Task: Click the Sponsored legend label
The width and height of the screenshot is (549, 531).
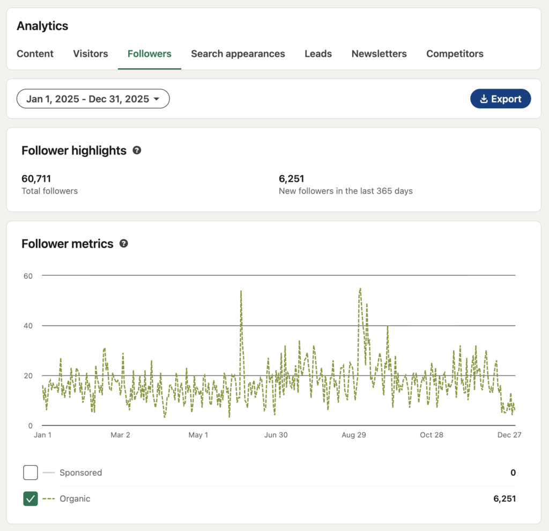Action: pos(81,473)
